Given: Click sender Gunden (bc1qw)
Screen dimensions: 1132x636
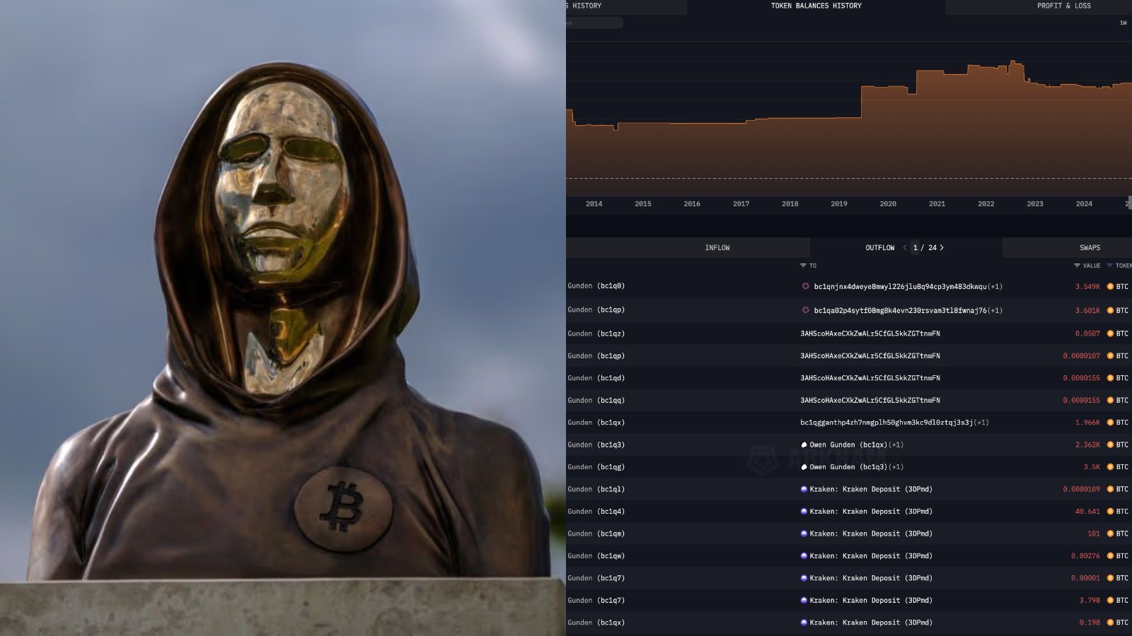Looking at the screenshot, I should [x=596, y=556].
